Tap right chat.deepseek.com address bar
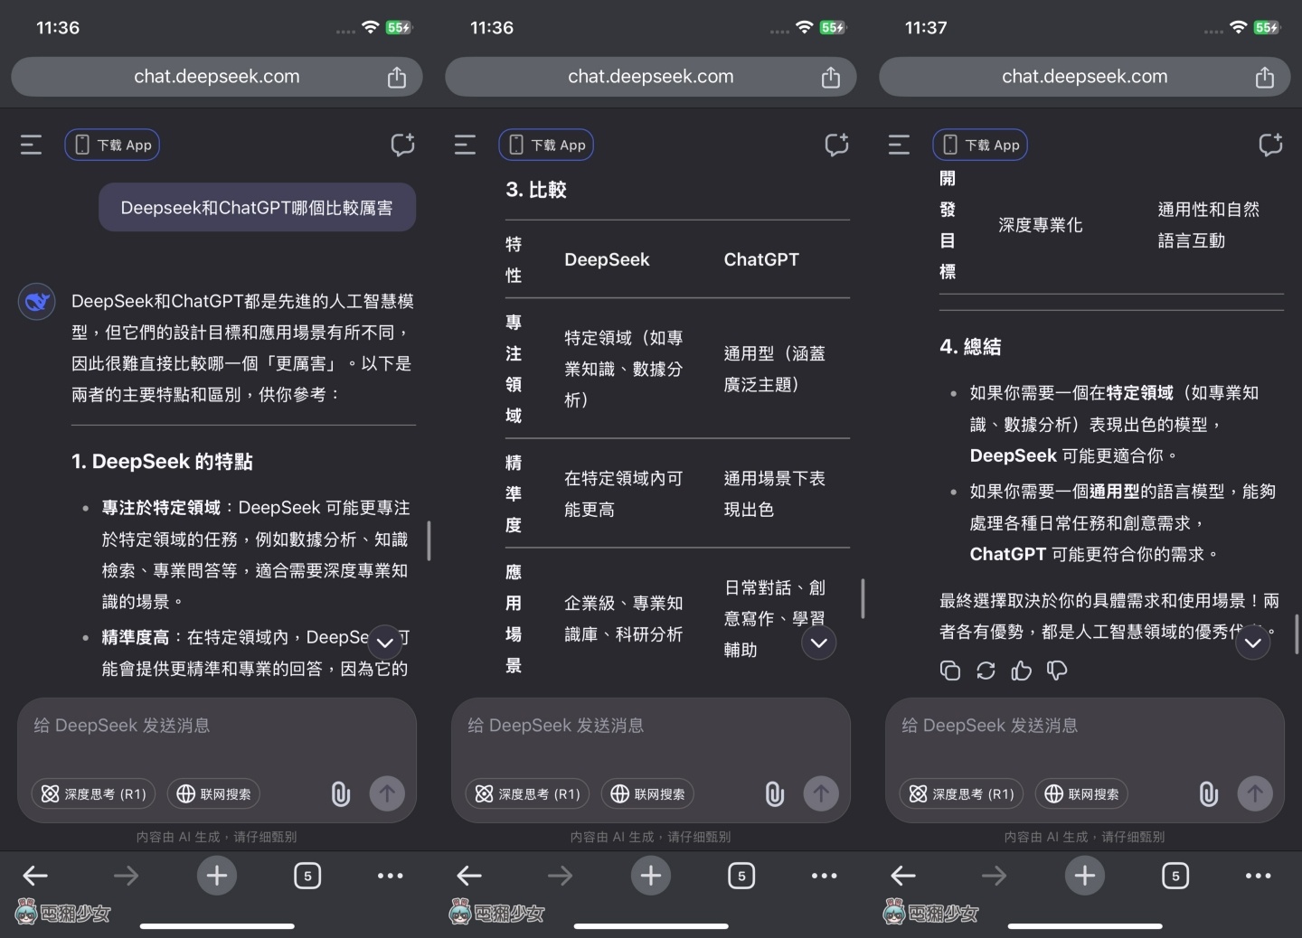Viewport: 1302px width, 938px height. click(1085, 77)
